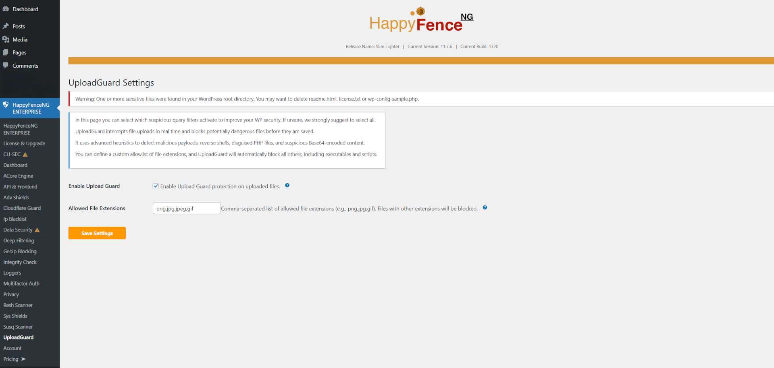Open help tooltip beside Allowed File Extensions
774x368 pixels.
(x=485, y=208)
